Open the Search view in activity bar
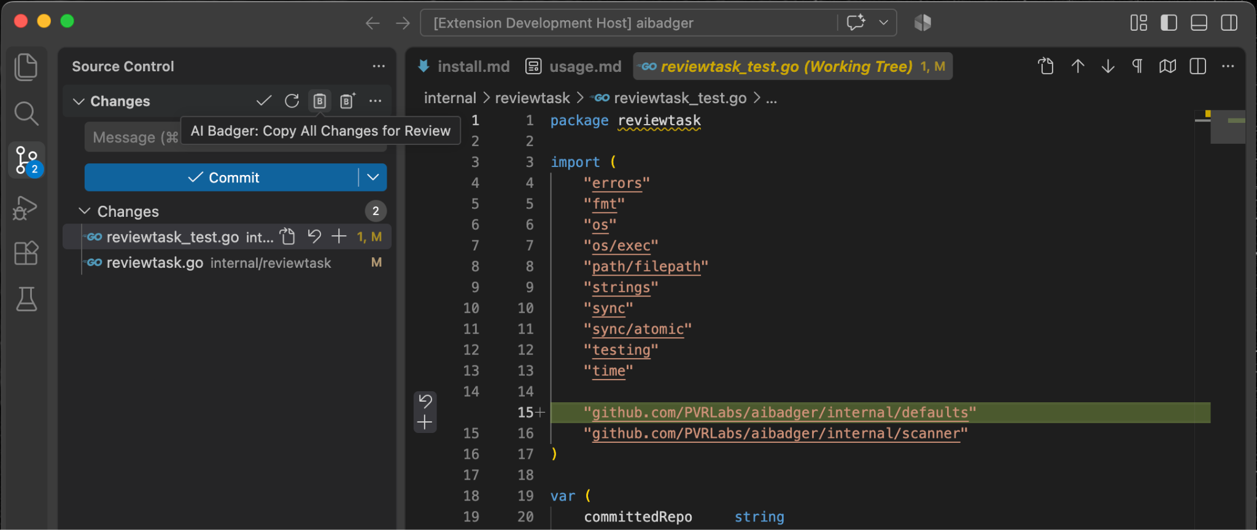 pyautogui.click(x=26, y=113)
